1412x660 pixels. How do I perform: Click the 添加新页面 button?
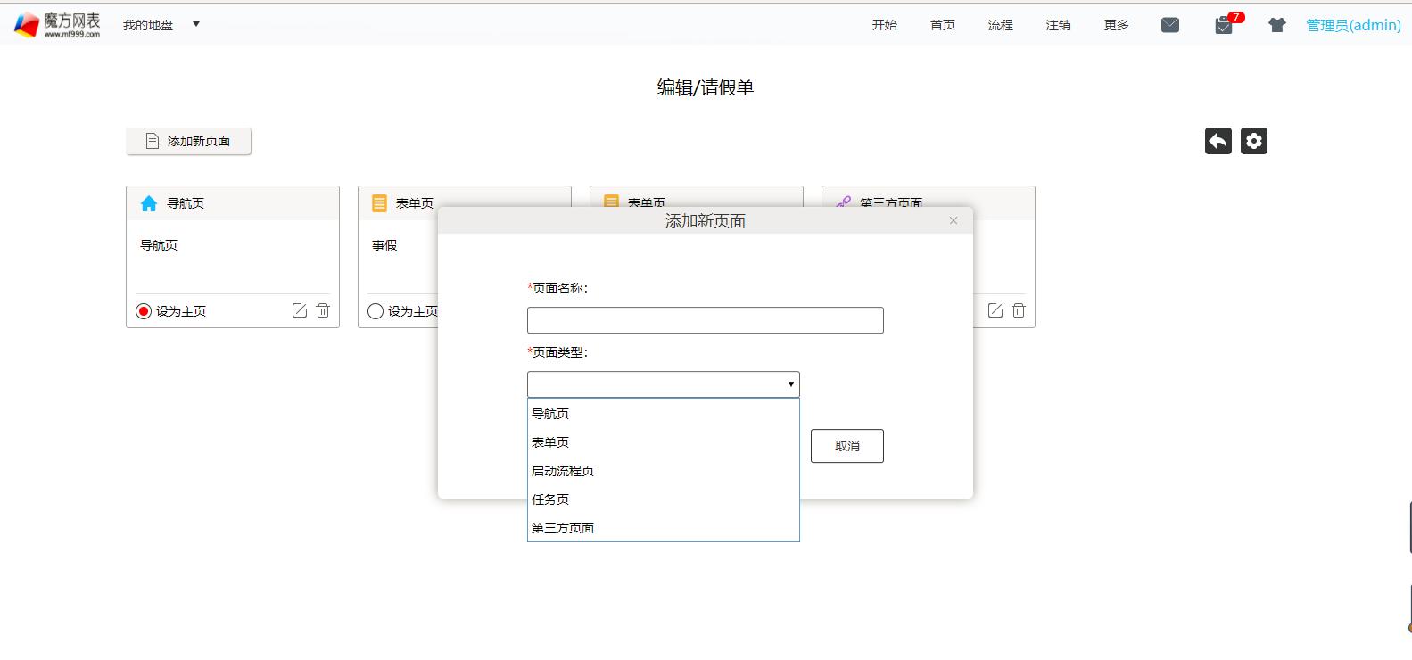coord(188,141)
